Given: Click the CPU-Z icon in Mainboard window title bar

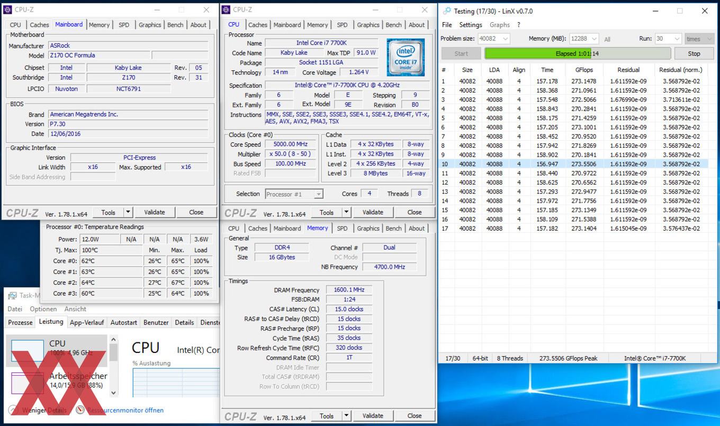Looking at the screenshot, I should pos(8,10).
